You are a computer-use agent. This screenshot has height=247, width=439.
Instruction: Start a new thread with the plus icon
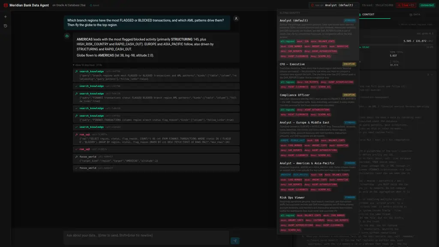click(5, 17)
